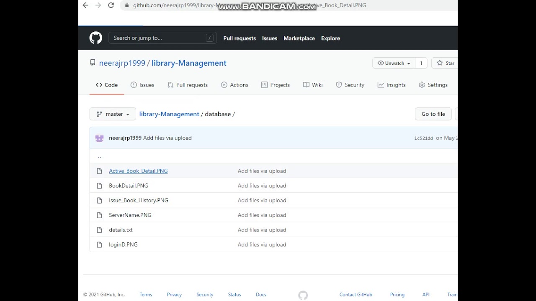Image resolution: width=536 pixels, height=301 pixels.
Task: Click Pull requests in the top header
Action: tap(240, 38)
